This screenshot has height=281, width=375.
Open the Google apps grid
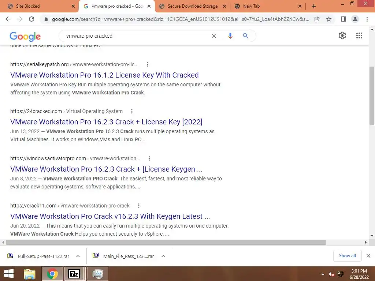[x=359, y=35]
